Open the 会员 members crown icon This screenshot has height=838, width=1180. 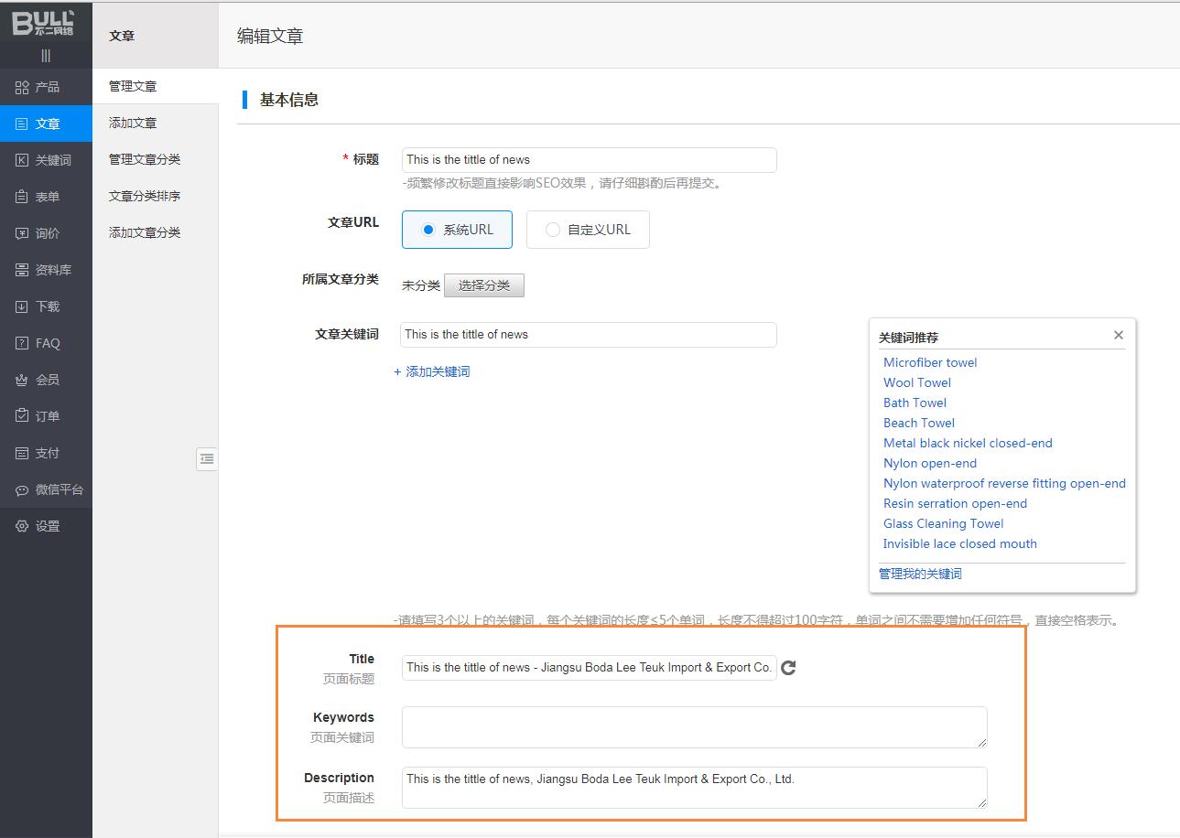[22, 380]
